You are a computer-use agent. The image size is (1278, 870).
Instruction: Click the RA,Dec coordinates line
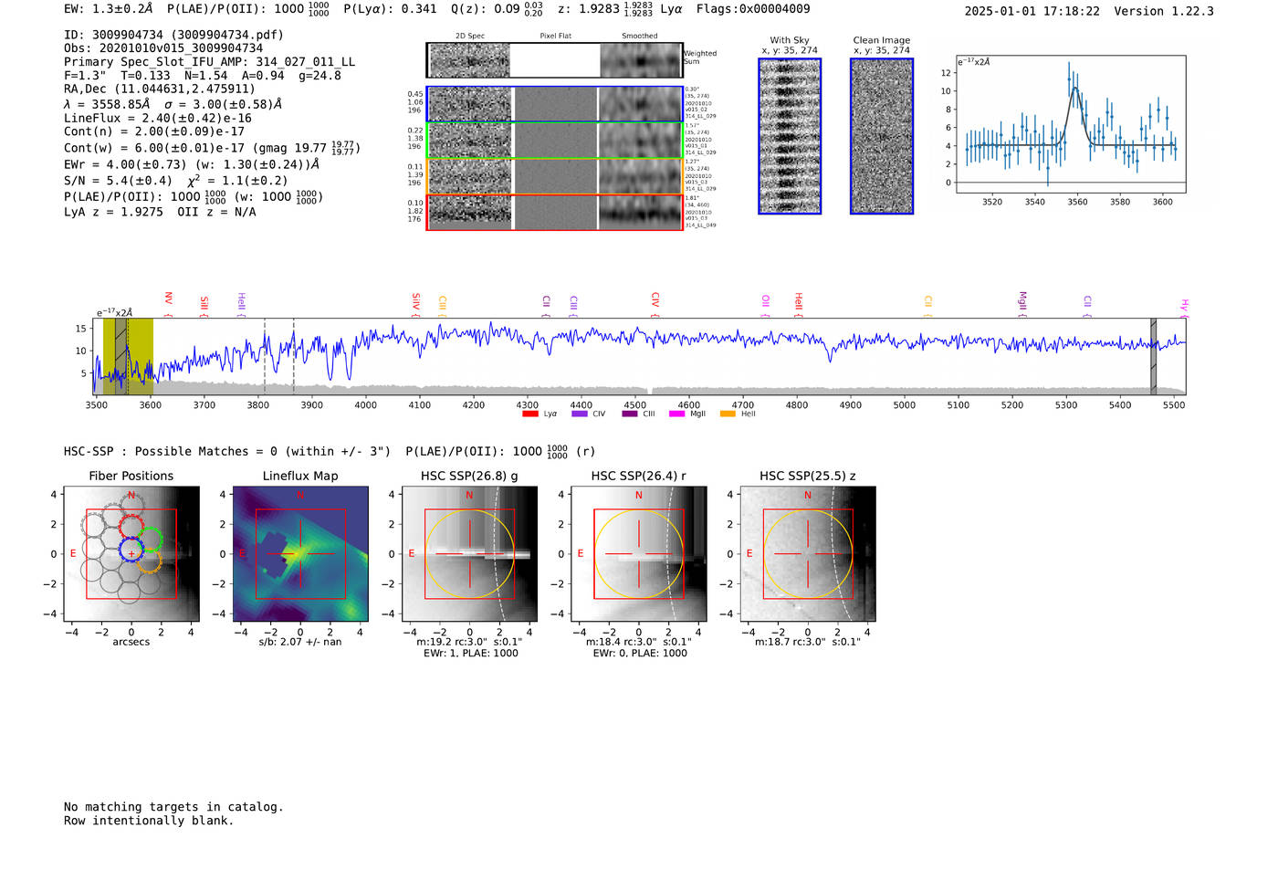(160, 89)
